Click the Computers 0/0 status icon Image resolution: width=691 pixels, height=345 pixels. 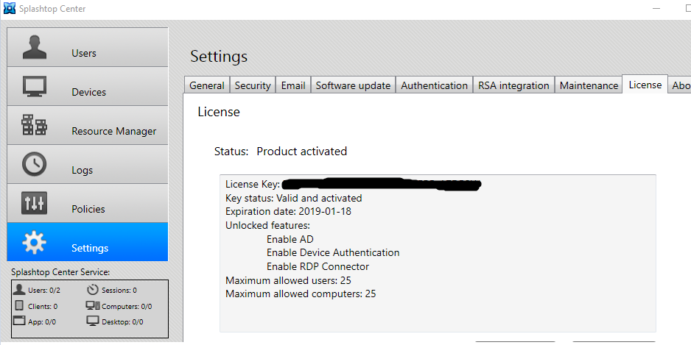click(x=93, y=306)
